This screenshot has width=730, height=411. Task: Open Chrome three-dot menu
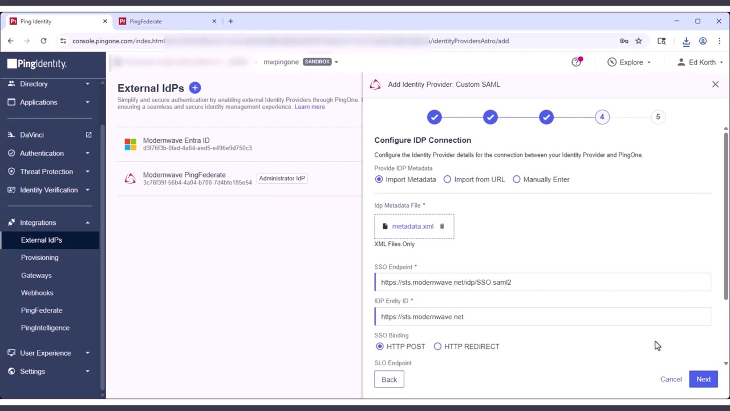[719, 41]
